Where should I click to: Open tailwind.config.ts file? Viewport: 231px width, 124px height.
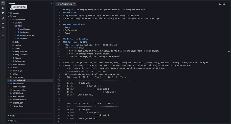pos(19,99)
